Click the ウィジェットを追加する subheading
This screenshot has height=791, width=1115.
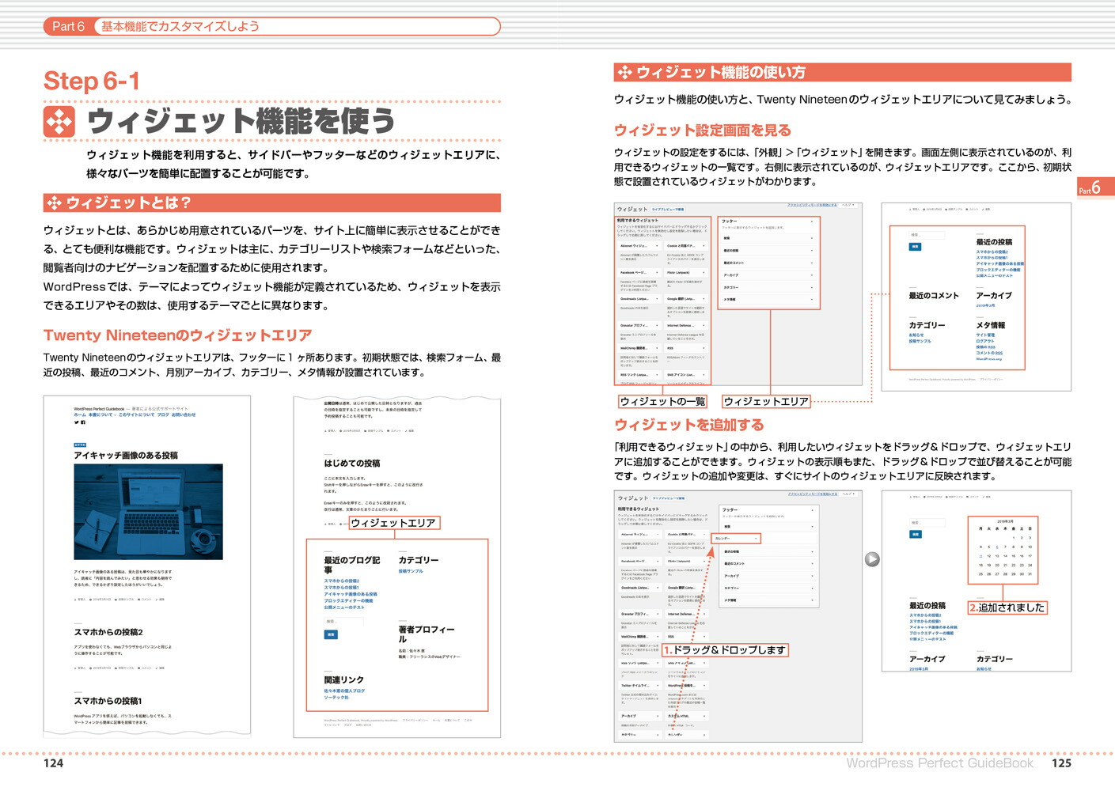689,425
